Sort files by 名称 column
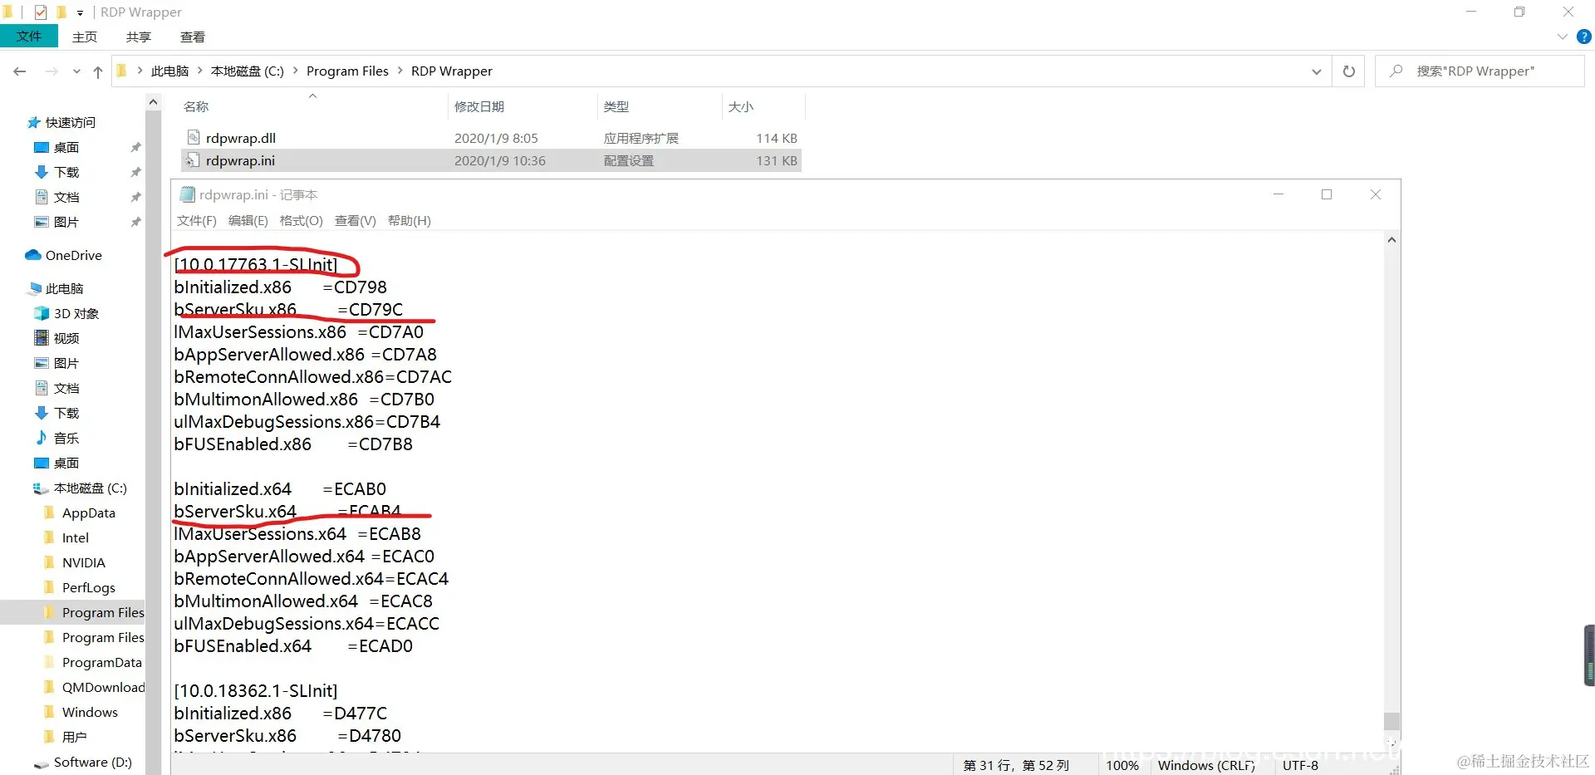The width and height of the screenshot is (1595, 775). coord(196,106)
